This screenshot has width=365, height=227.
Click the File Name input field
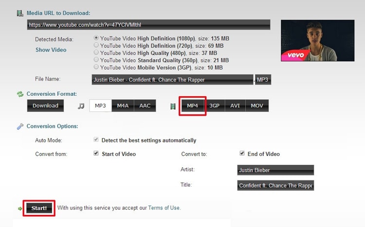172,80
